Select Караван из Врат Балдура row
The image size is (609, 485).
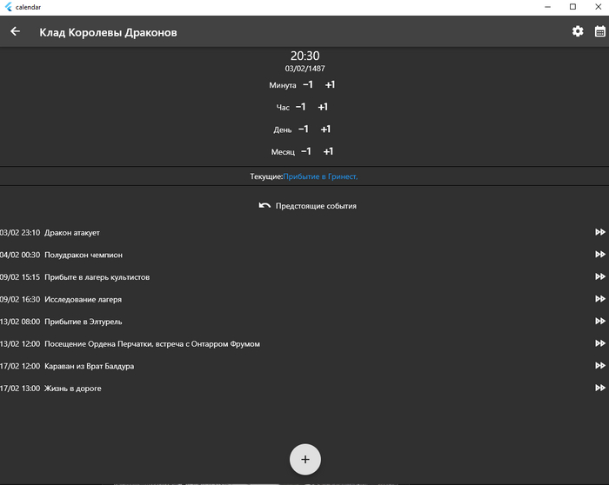(x=304, y=366)
